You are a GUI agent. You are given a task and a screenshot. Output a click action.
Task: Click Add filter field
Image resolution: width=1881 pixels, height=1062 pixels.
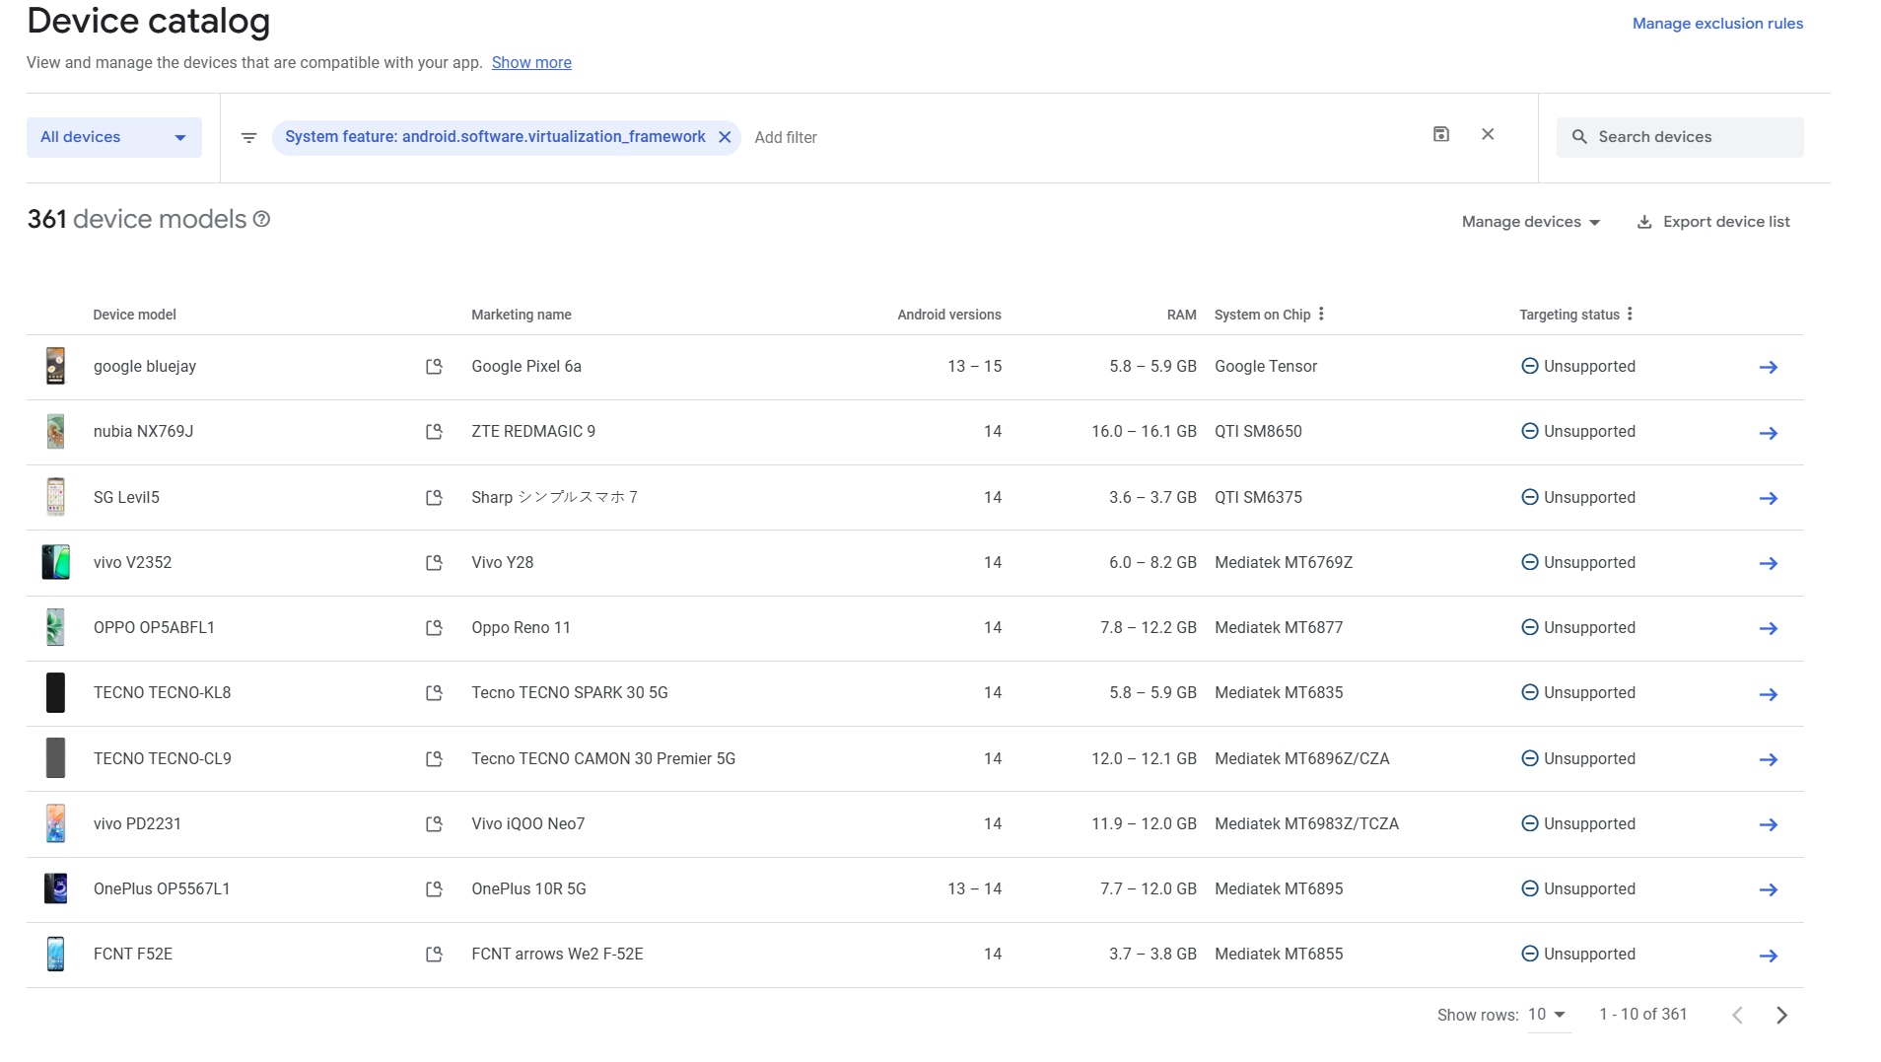(786, 138)
